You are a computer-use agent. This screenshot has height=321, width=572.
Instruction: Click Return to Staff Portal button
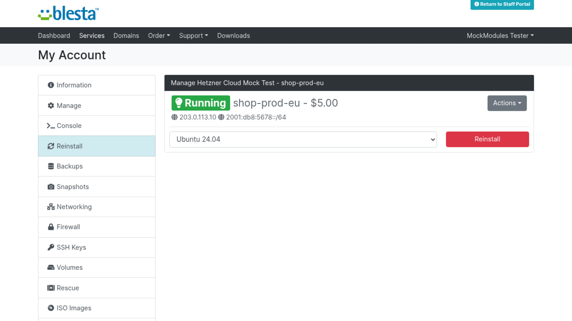pos(502,4)
